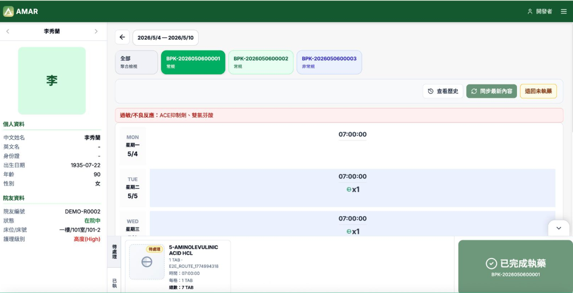Click the resident ID DEMO-R0002
The height and width of the screenshot is (293, 573).
(82, 212)
